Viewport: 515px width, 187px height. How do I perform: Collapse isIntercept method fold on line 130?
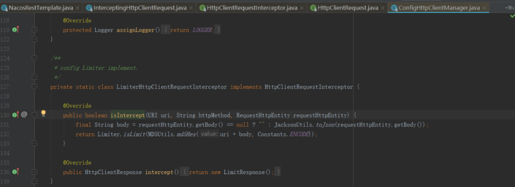34,115
